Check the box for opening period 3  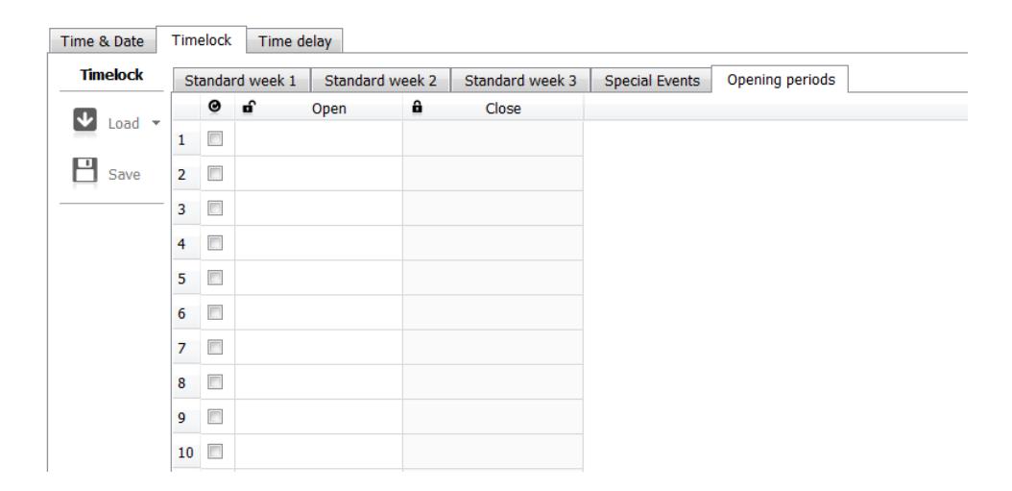coord(215,209)
